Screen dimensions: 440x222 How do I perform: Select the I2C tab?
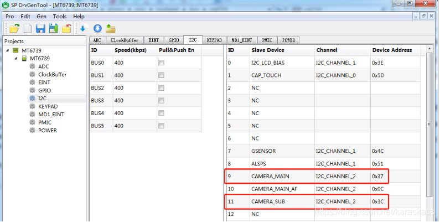tap(193, 40)
